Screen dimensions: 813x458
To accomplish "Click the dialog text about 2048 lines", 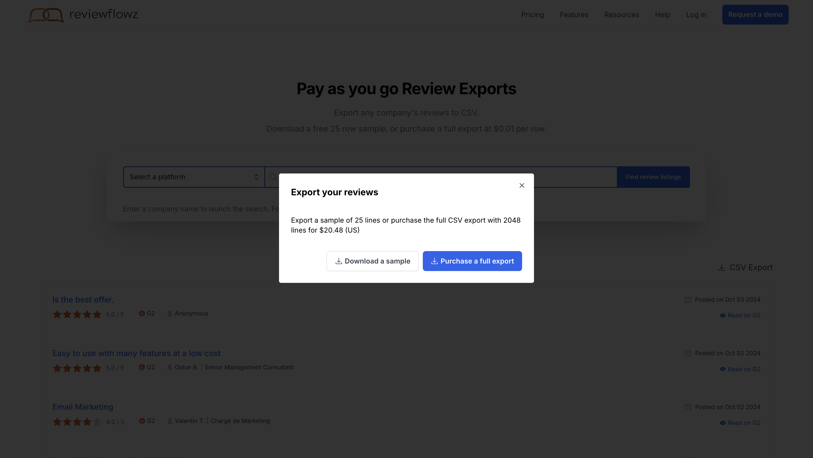I will [x=406, y=225].
